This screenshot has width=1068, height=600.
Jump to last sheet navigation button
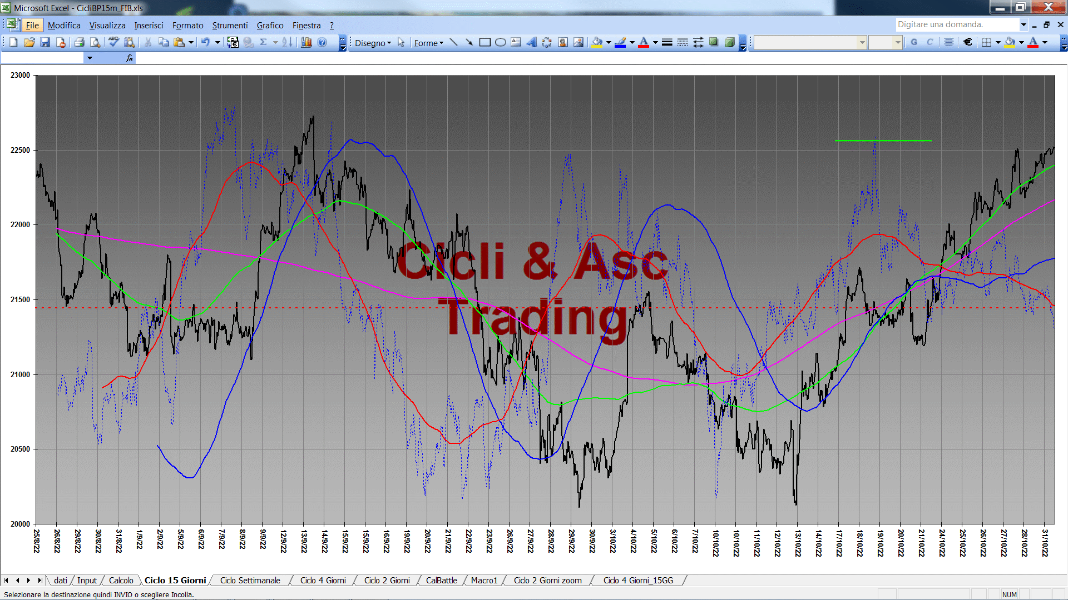[40, 580]
